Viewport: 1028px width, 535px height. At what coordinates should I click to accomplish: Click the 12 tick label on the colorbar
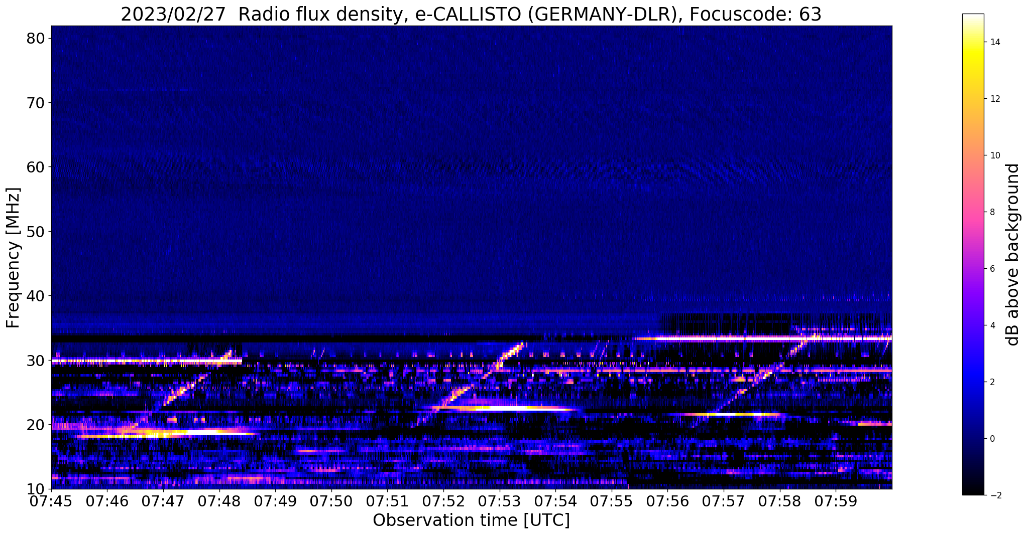(994, 99)
